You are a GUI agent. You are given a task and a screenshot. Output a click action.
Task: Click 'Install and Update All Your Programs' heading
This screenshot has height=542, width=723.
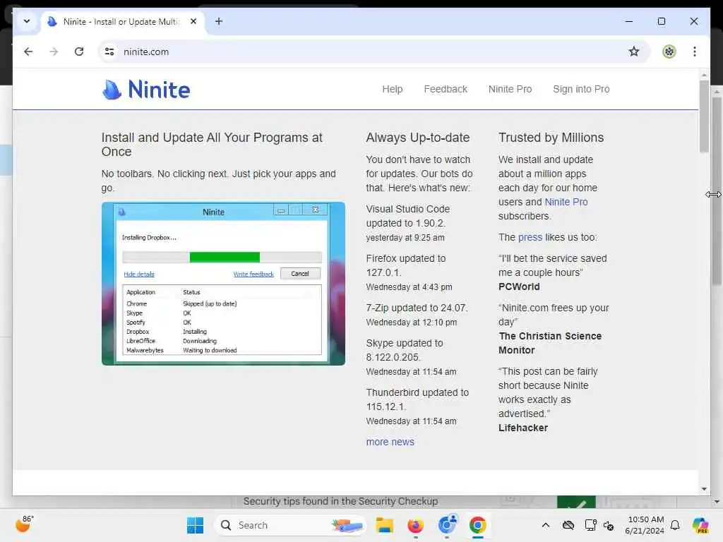[x=212, y=144]
